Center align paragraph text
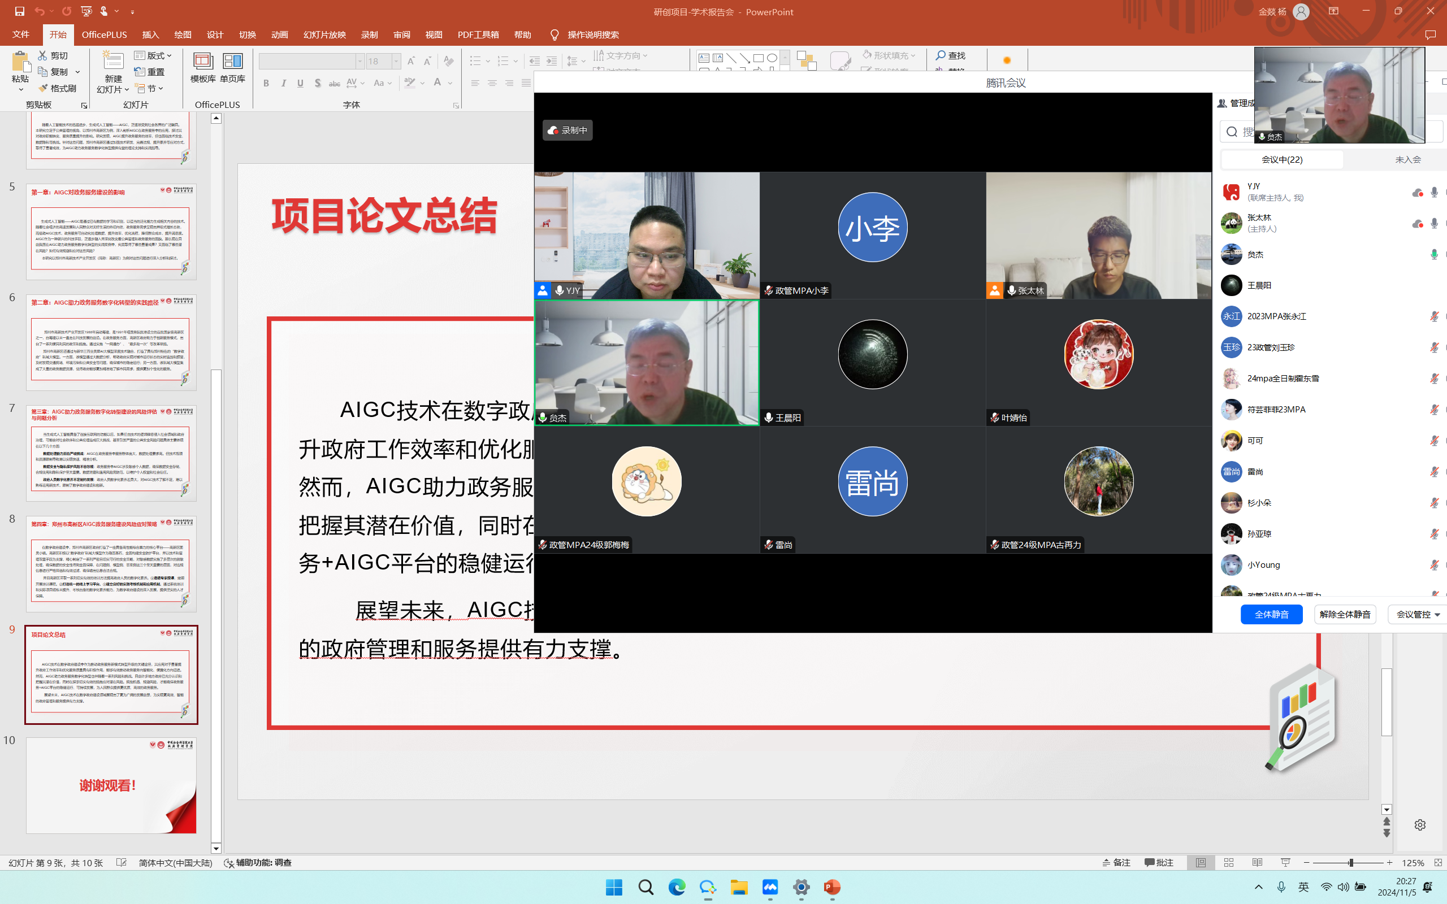Screen dimensions: 1447x904 click(x=492, y=83)
